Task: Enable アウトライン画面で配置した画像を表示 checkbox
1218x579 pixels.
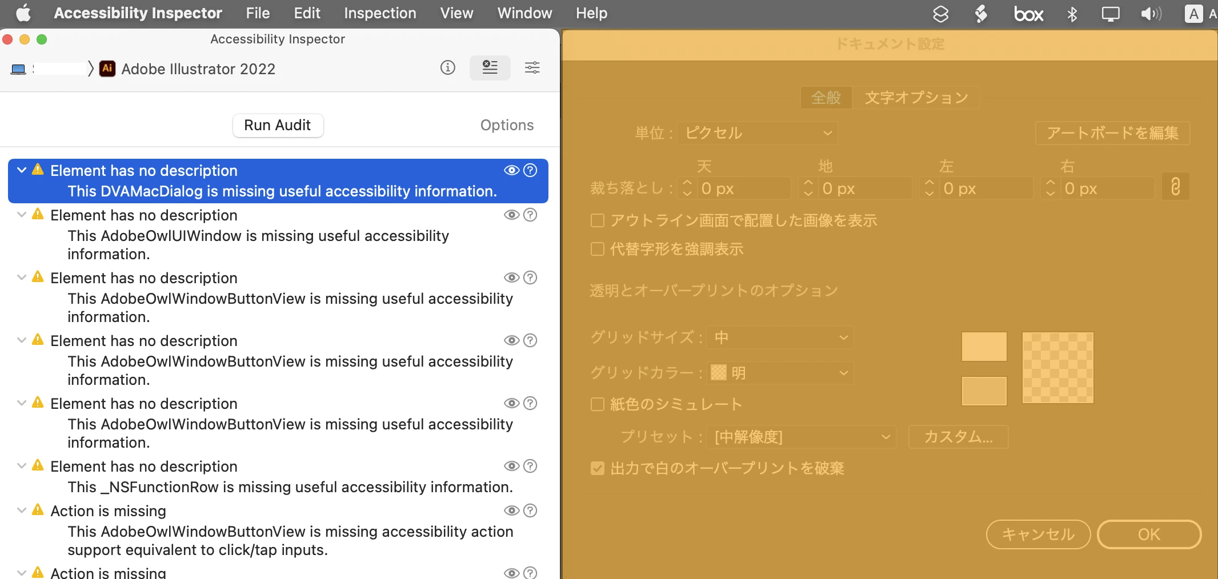Action: (598, 220)
